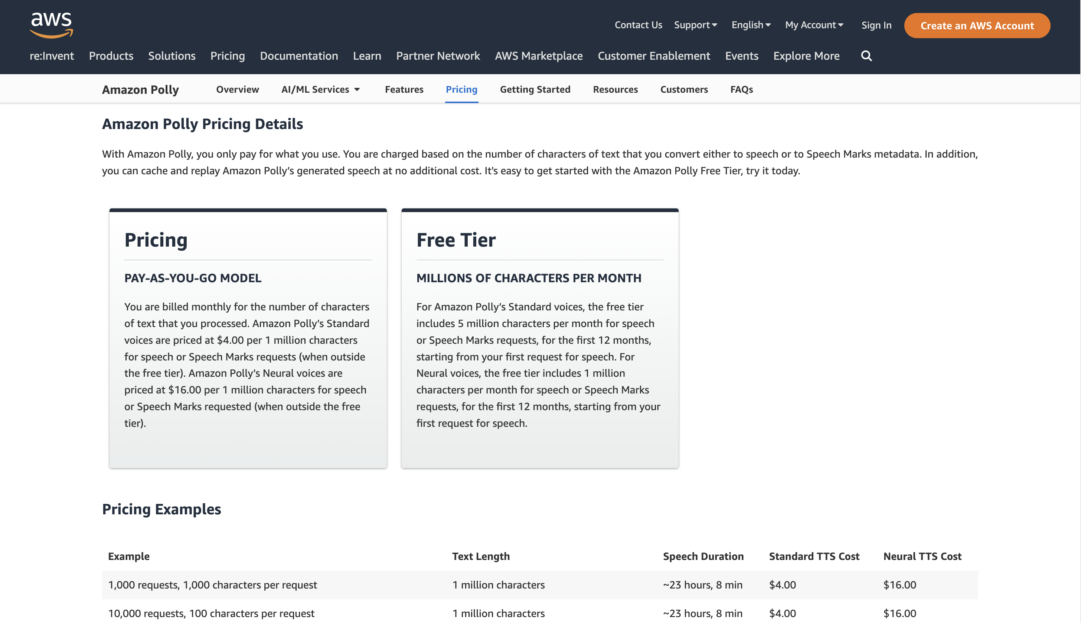Select the Pricing tab in Polly subnav
This screenshot has height=623, width=1081.
pos(461,89)
